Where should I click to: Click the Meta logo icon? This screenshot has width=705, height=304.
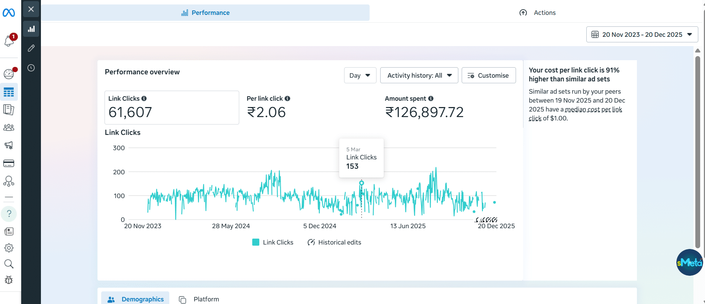tap(9, 13)
